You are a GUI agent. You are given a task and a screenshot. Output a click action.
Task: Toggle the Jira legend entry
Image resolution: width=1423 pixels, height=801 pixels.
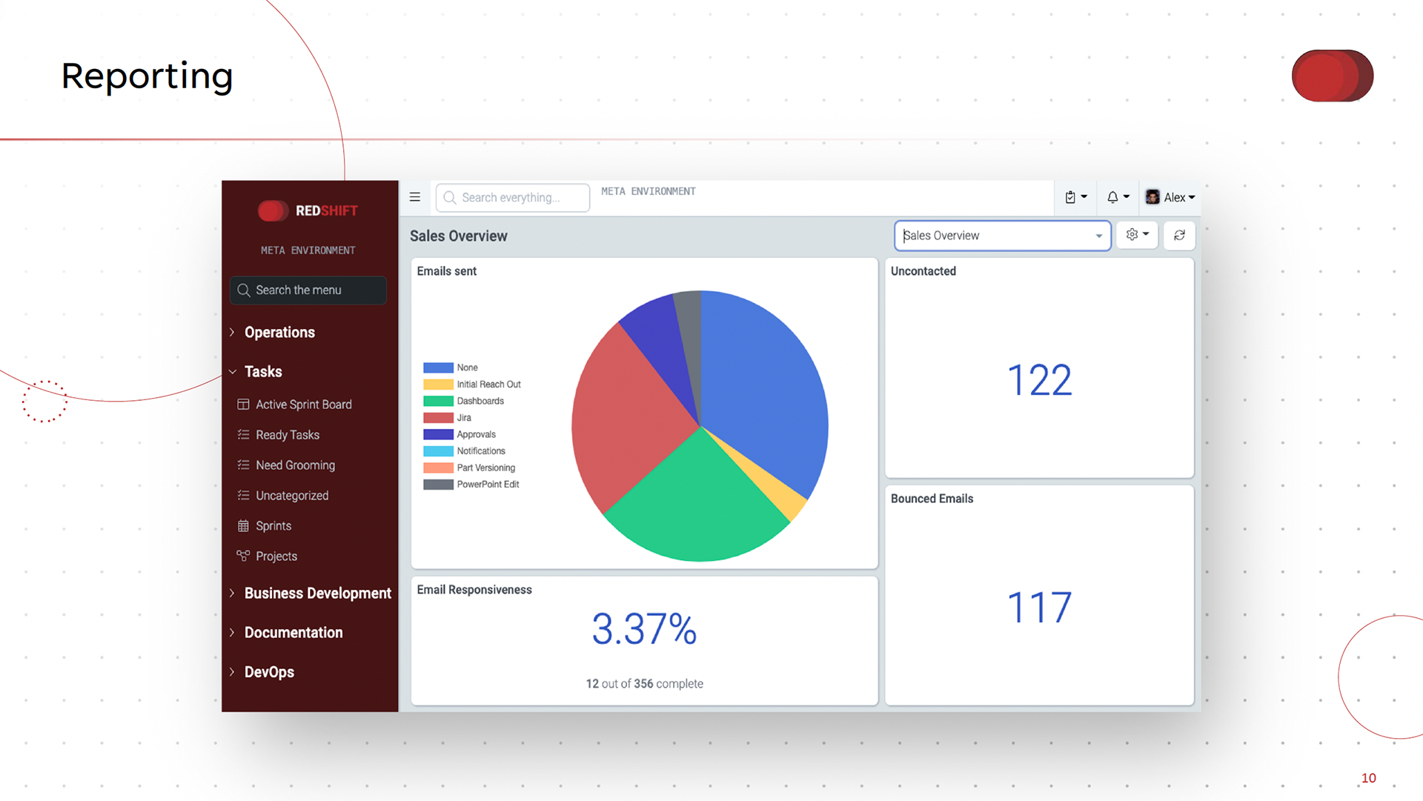[463, 418]
